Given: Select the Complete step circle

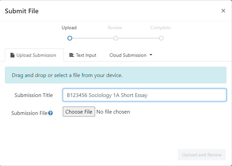Looking at the screenshot, I should coord(161,38).
